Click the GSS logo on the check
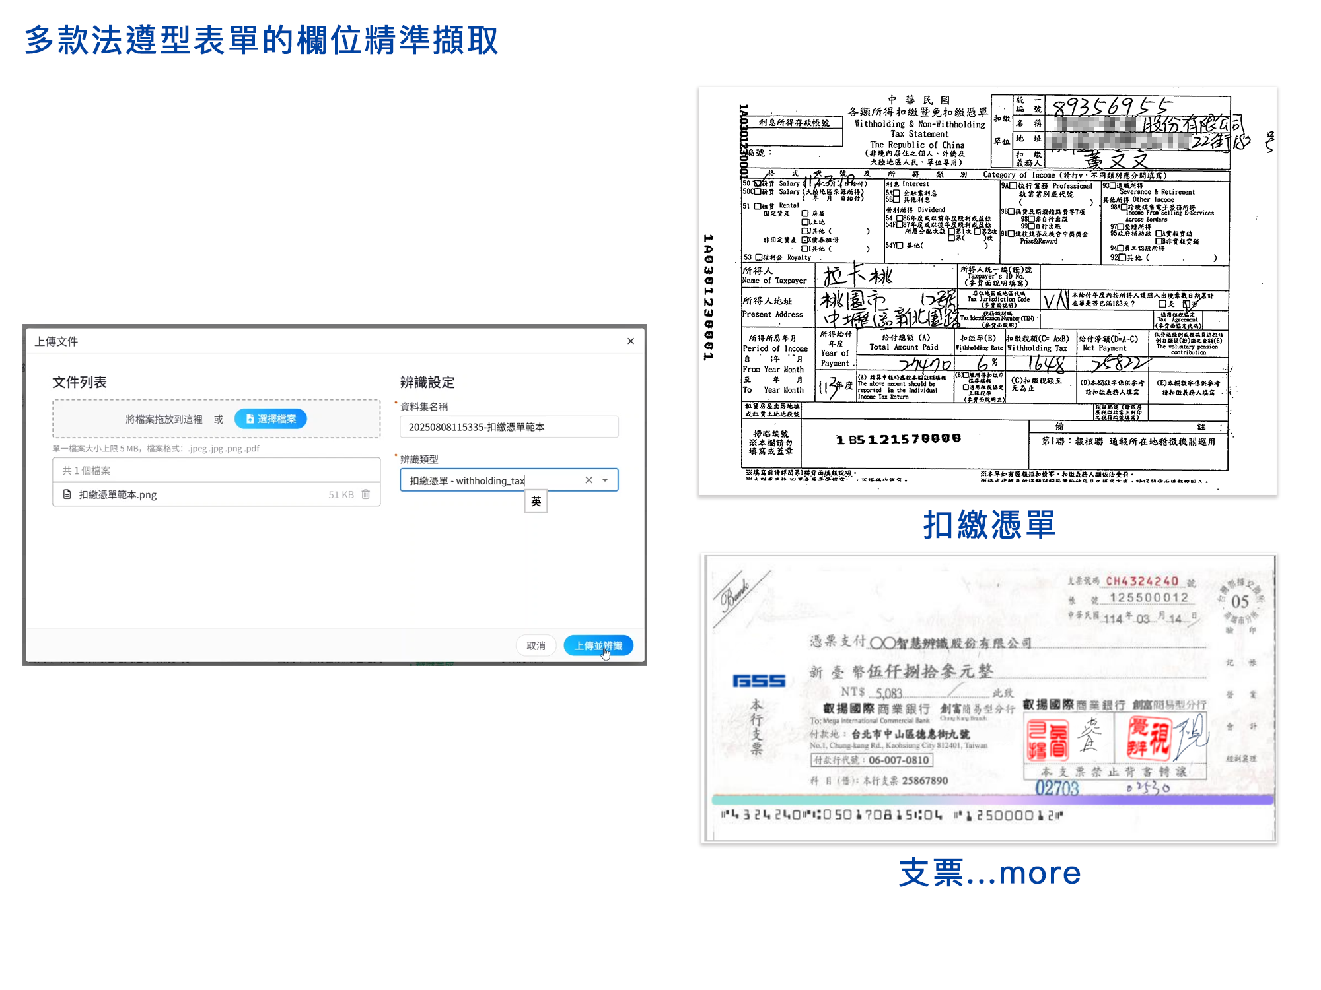Screen dimensions: 1321x990 (x=759, y=681)
